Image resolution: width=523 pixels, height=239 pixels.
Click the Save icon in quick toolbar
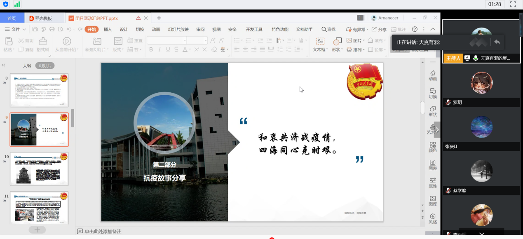tap(35, 29)
